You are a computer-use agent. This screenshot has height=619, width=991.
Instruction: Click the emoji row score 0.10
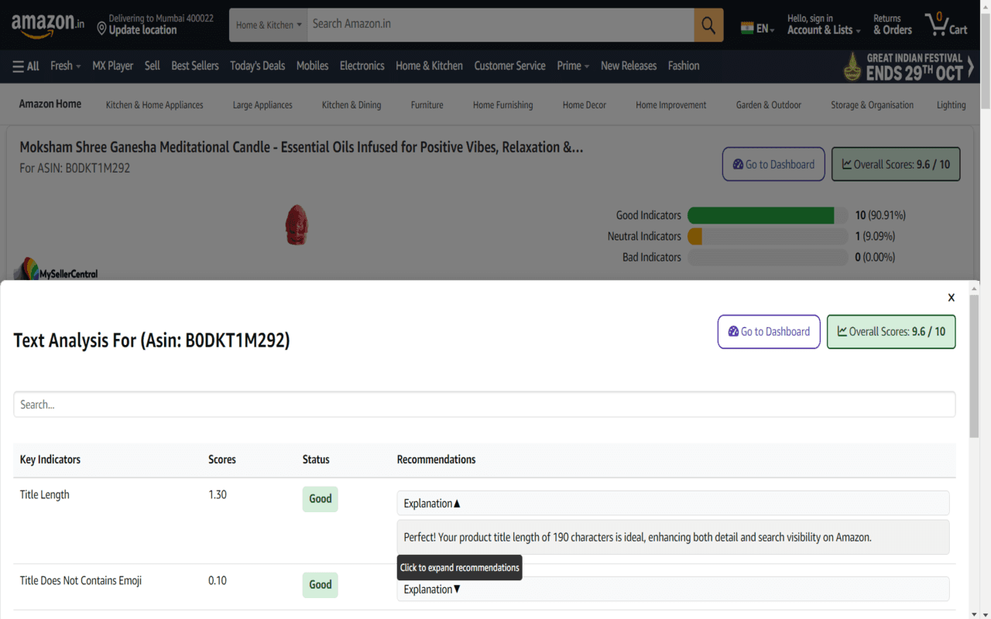tap(218, 580)
